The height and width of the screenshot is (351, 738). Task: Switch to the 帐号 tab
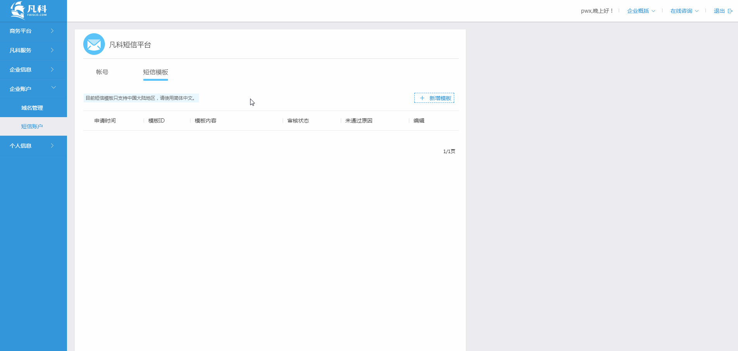pyautogui.click(x=102, y=72)
